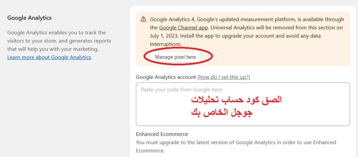Click the word interruptions in the warning banner
Viewport: 358px width, 157px height.
tap(166, 44)
